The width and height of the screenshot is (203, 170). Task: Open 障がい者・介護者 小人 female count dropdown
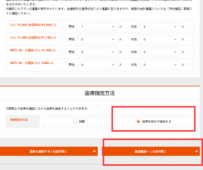160,65
